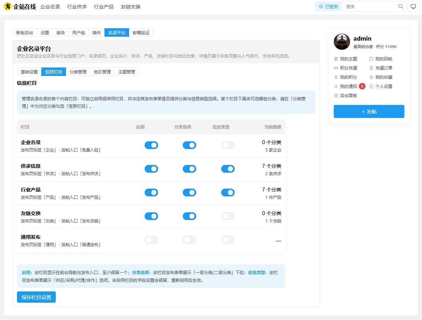Toggle 分类选择 for 友链交换

click(189, 216)
